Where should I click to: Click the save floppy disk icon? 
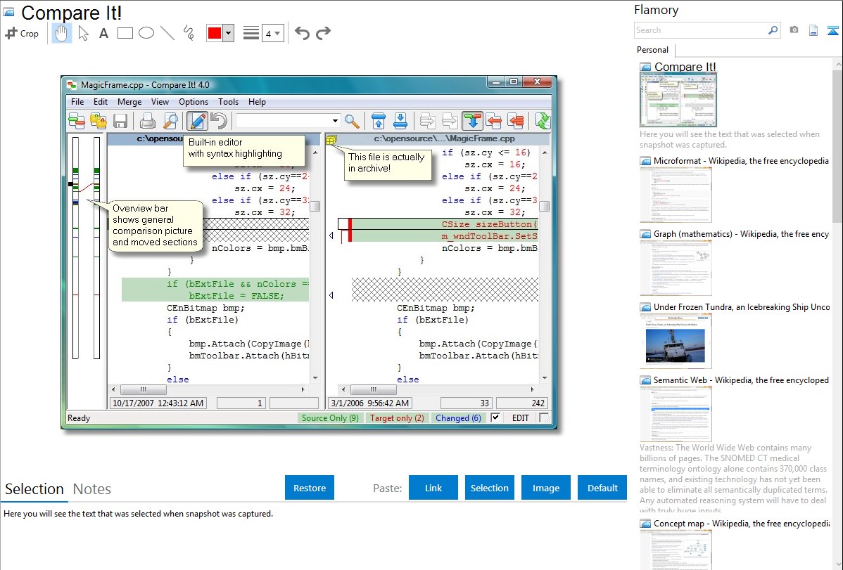120,121
